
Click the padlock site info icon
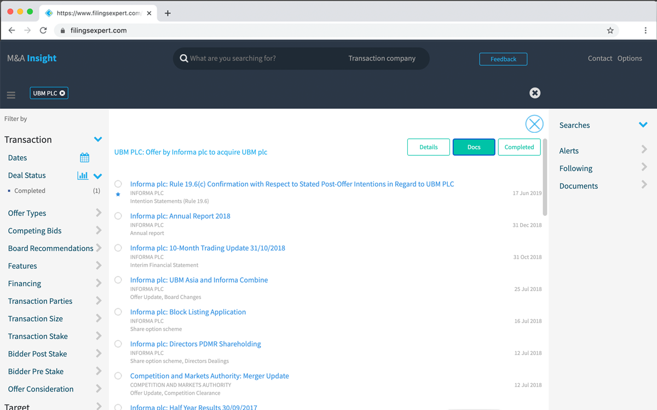(62, 31)
